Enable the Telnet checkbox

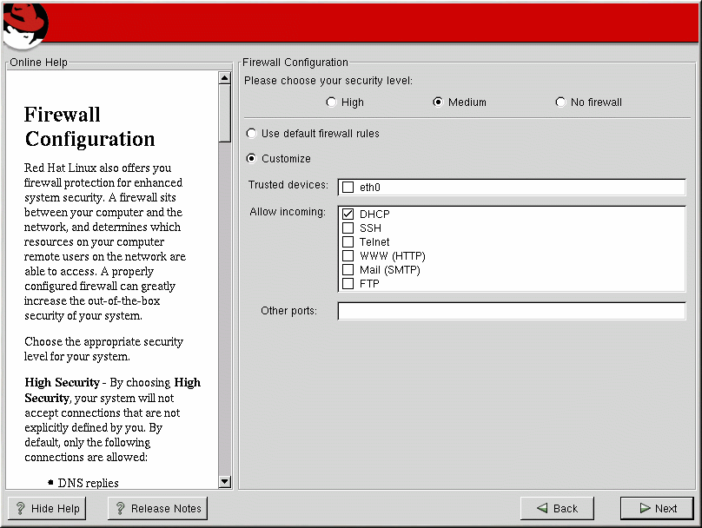pos(348,241)
